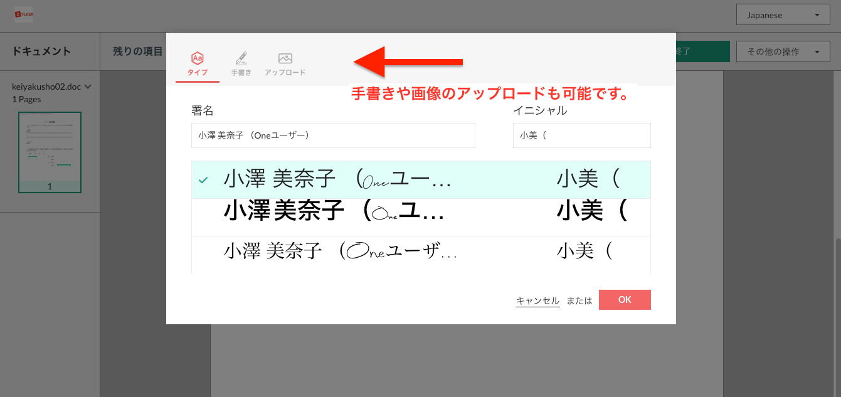Click the タイプ Aa hexagon icon

point(198,58)
